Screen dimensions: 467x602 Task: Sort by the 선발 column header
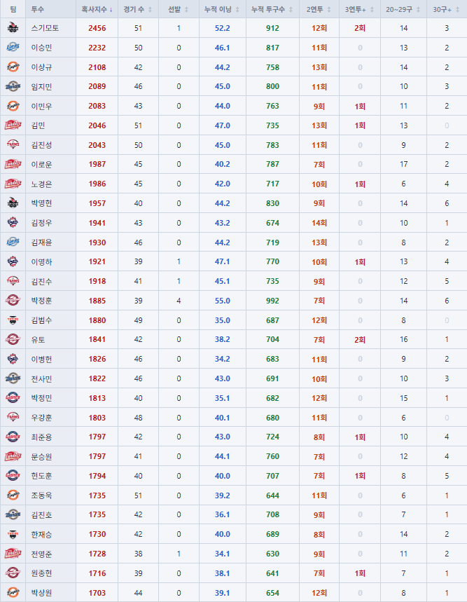tap(179, 9)
